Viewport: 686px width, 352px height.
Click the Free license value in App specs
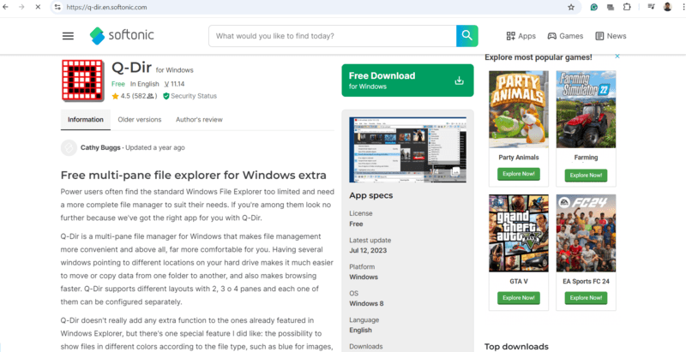coord(356,224)
